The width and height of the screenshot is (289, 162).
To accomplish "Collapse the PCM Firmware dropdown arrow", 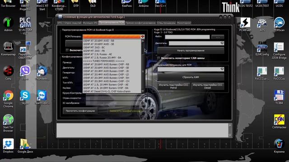I will 143,36.
